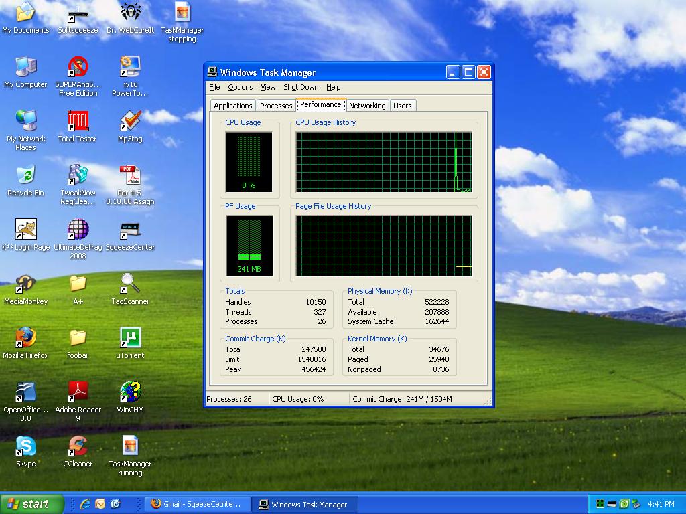Select the Recycle Bin icon
Image resolution: width=686 pixels, height=514 pixels.
25,175
